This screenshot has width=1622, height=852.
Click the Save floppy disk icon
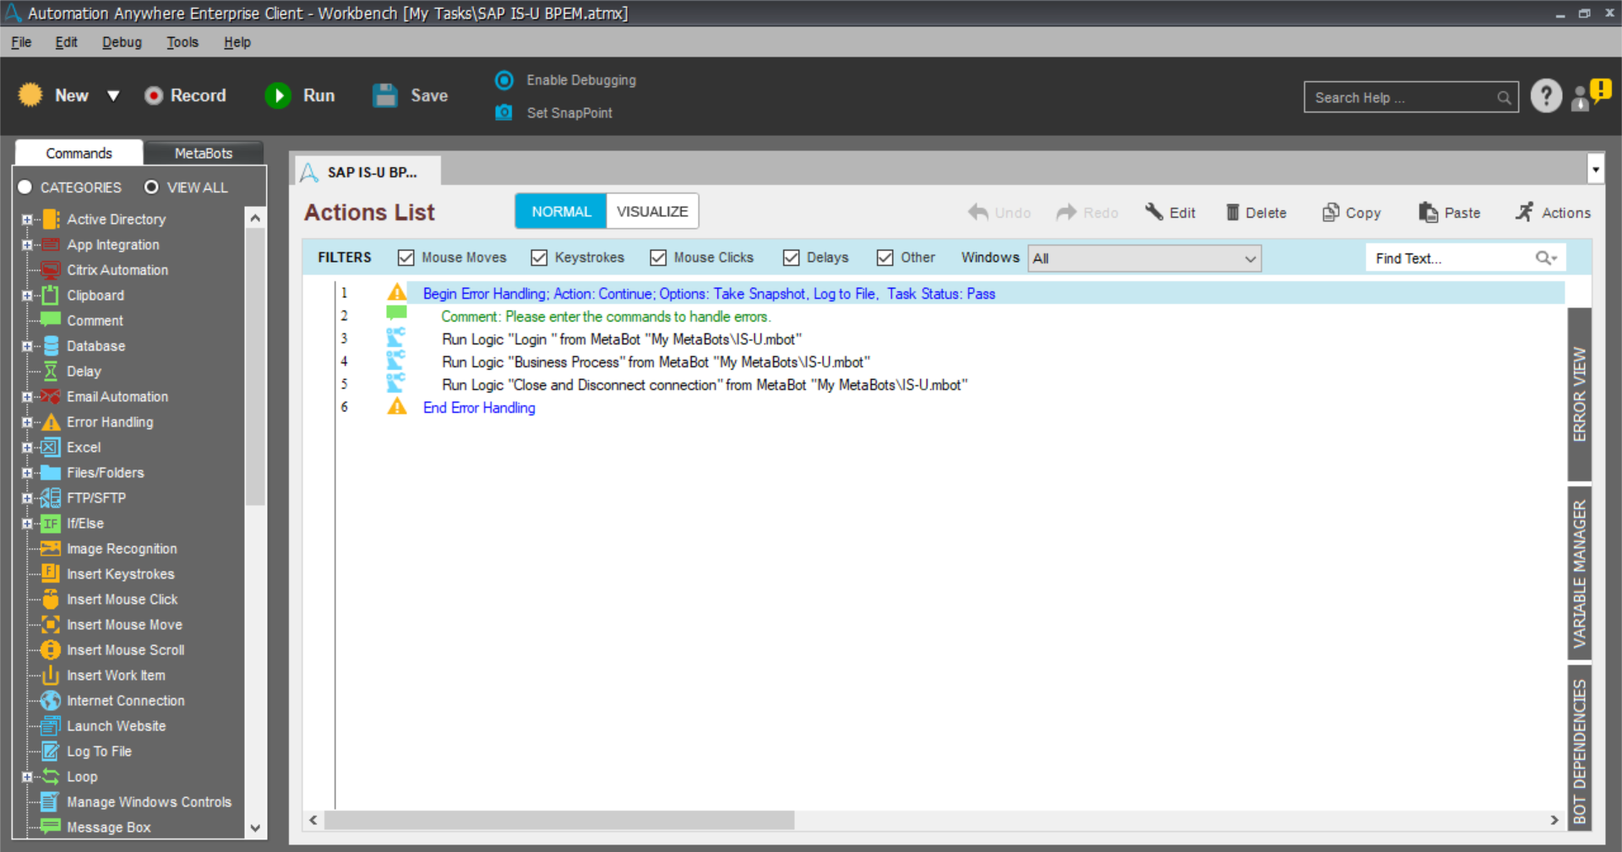click(x=385, y=95)
